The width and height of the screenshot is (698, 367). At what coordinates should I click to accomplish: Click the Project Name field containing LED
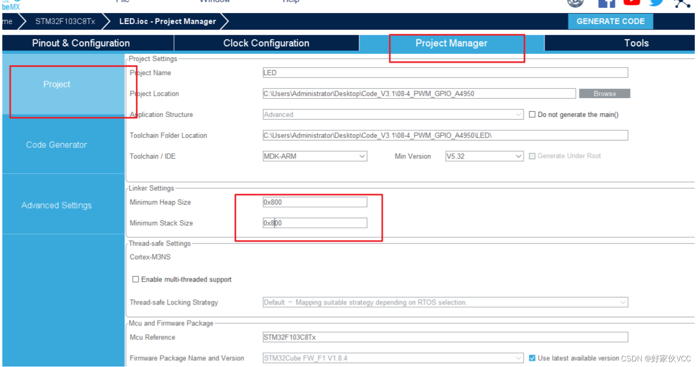445,73
